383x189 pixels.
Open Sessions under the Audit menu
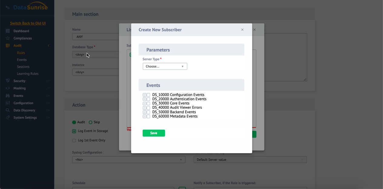(23, 67)
